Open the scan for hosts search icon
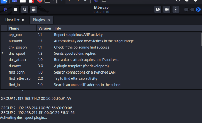Viewport: 202px width, 123px height. pos(25,10)
